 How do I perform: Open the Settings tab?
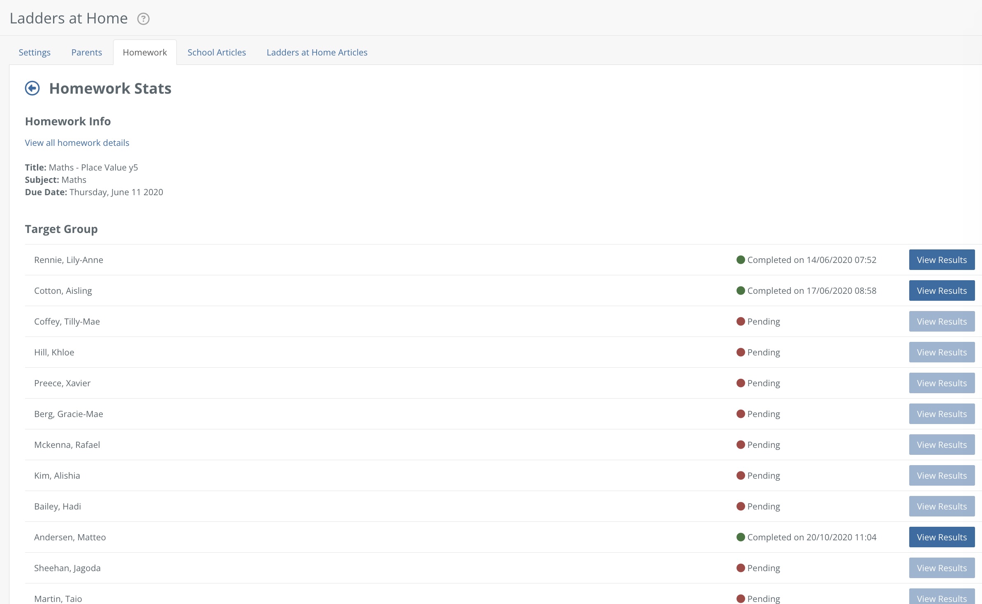pyautogui.click(x=35, y=52)
